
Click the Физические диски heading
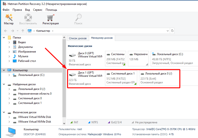tap(80, 46)
